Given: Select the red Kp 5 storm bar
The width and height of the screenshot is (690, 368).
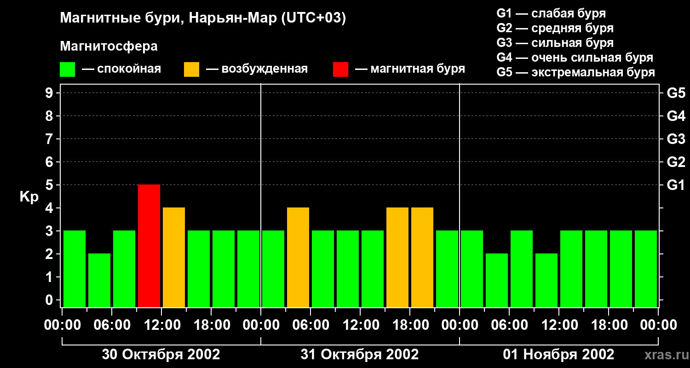Looking at the screenshot, I should pyautogui.click(x=149, y=246).
